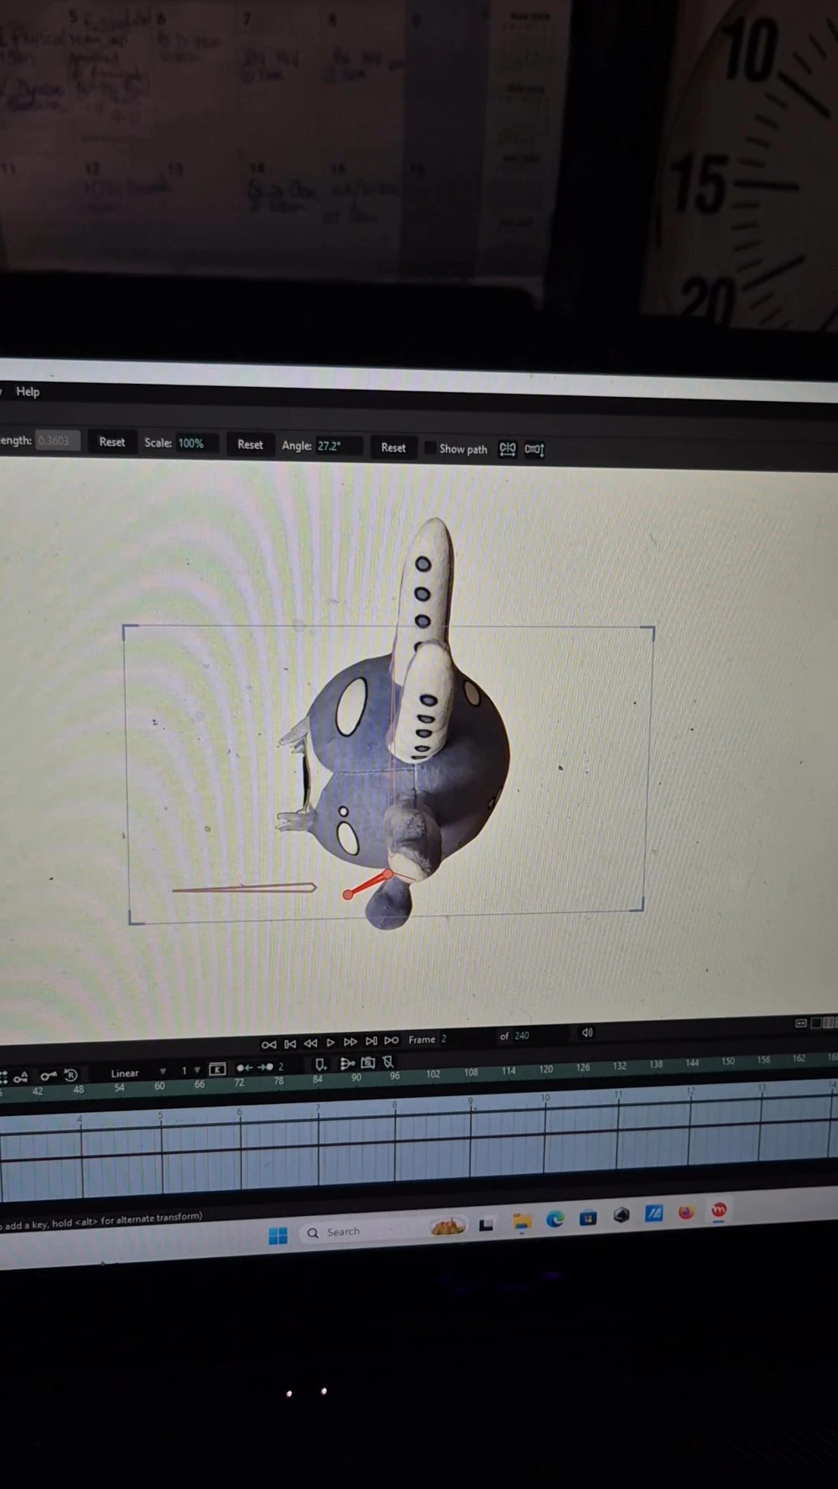Click the rewind to start playback button
Screen dimensions: 838x1489
(268, 1045)
